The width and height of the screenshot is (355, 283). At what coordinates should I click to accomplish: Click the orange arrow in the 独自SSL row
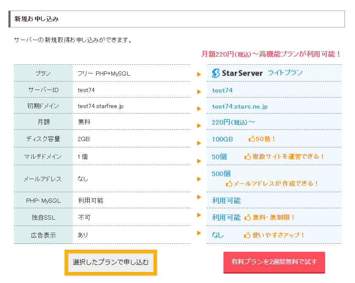pos(199,215)
